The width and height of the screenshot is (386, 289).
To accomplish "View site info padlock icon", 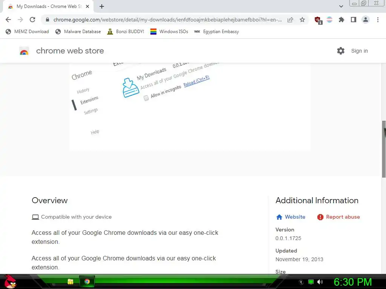I will (x=47, y=20).
